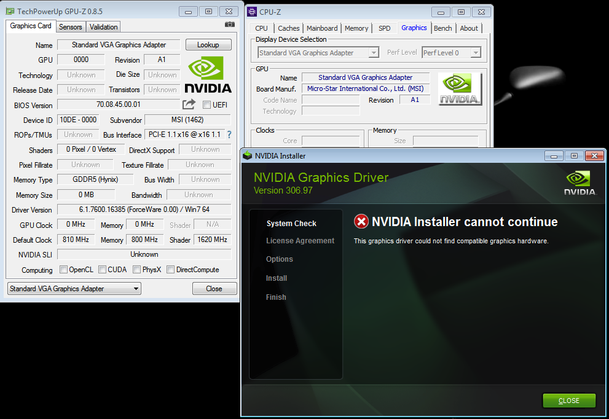
Task: Click the Memory Type field GDDR5 (Hynix)
Action: pos(95,179)
